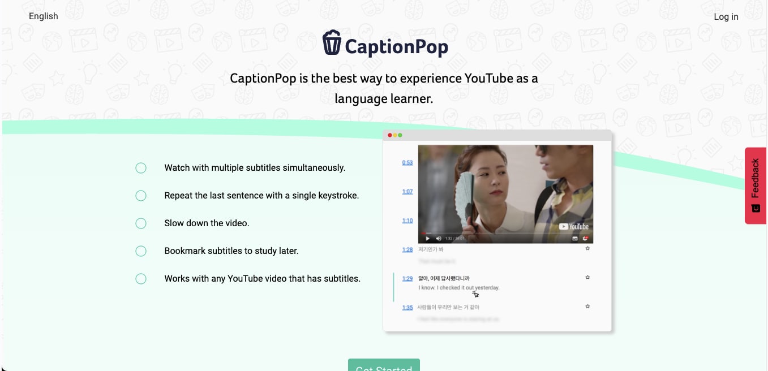
Task: Click the 1:29 subtitle timestamp
Action: tap(407, 279)
